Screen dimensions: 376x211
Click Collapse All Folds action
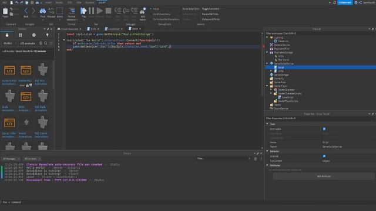[x=211, y=19]
